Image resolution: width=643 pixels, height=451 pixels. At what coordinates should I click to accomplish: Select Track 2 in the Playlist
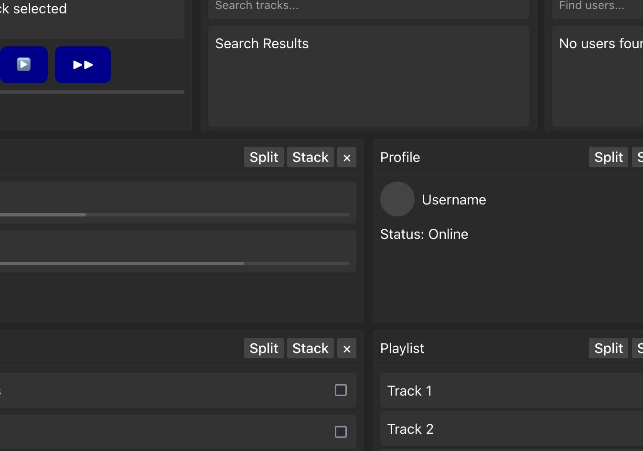[x=512, y=429]
